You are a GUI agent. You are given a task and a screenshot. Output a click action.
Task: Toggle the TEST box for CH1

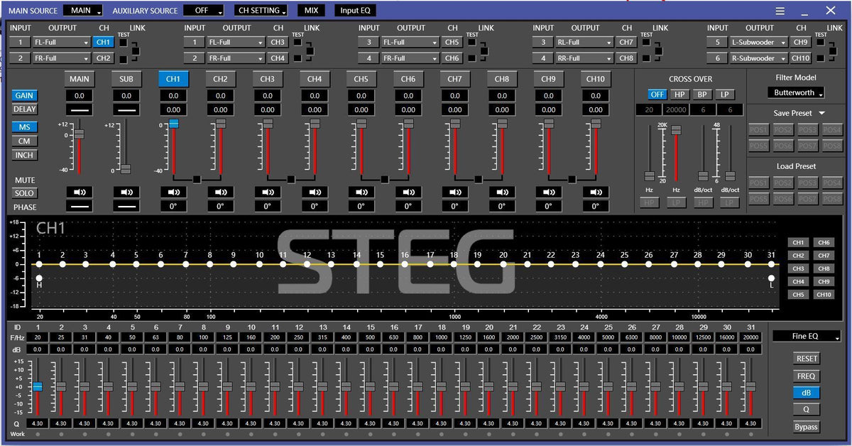point(123,42)
